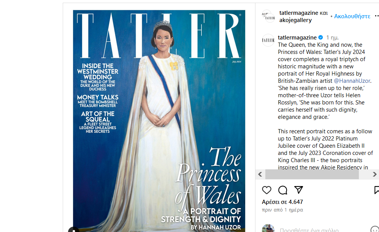Click right arrow of horizontal scrollbar
379x232 pixels.
pyautogui.click(x=374, y=174)
